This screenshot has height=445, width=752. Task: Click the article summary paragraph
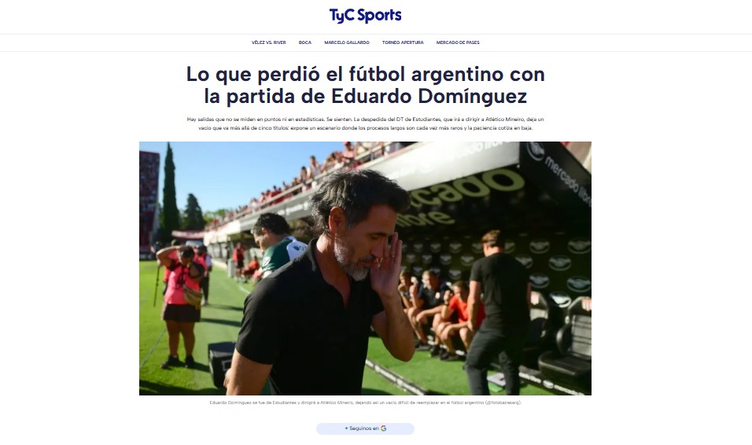coord(366,123)
